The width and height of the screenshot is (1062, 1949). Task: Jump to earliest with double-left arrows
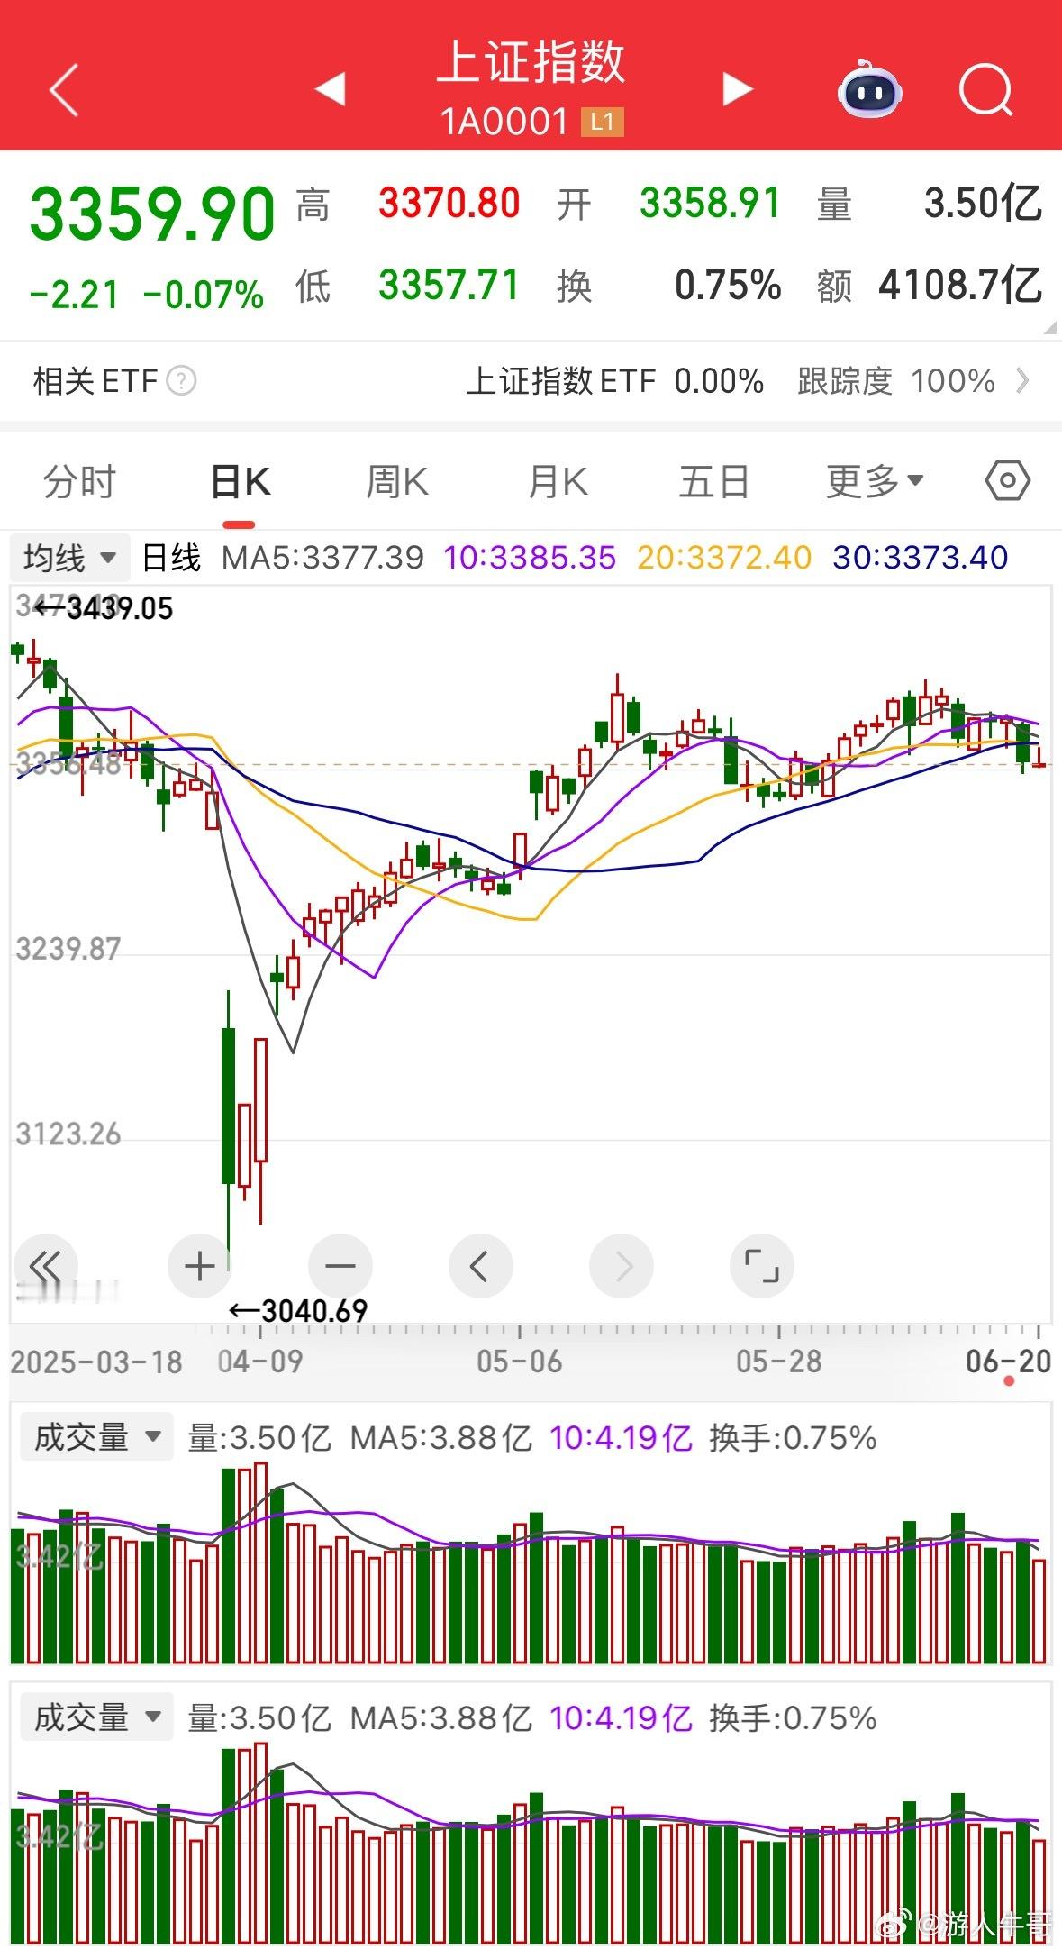[45, 1266]
